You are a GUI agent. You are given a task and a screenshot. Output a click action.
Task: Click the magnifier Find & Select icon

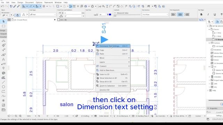[x=103, y=6]
